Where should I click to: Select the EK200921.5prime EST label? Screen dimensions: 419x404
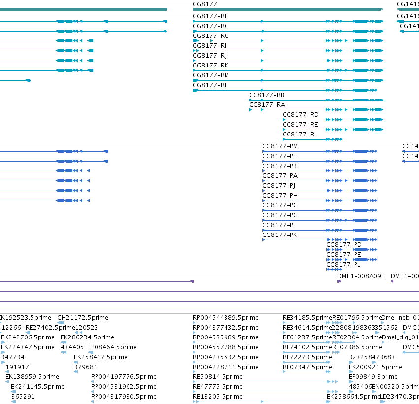pos(375,367)
